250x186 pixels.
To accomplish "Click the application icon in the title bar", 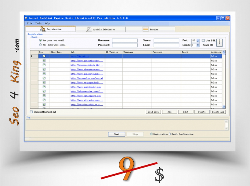I will [26, 18].
